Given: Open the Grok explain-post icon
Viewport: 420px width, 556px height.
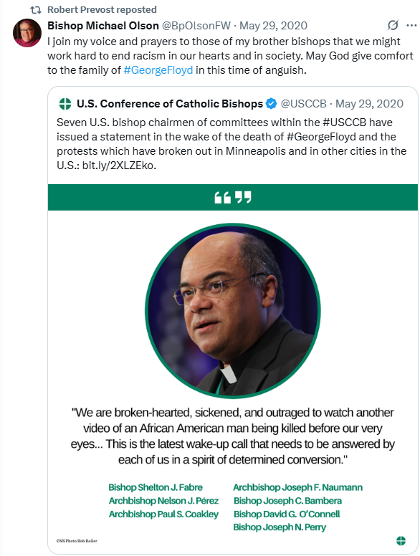Looking at the screenshot, I should (393, 25).
